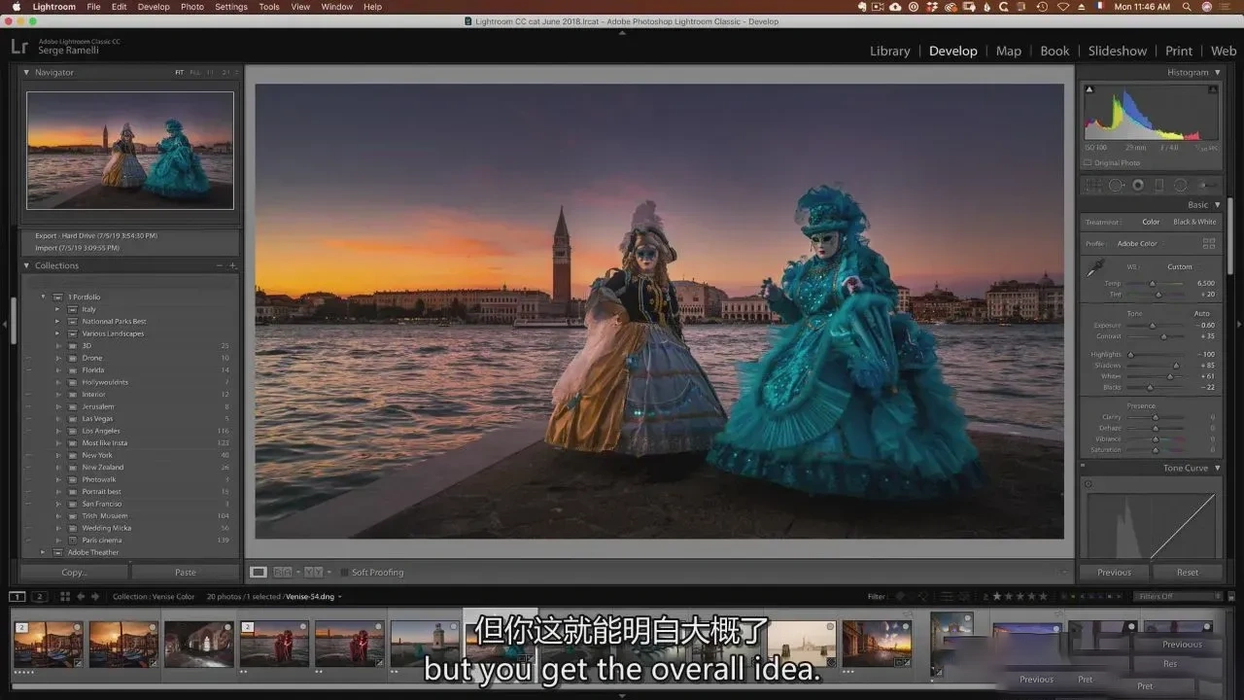Viewport: 1244px width, 700px height.
Task: Select the Spot Removal tool icon
Action: click(1116, 185)
